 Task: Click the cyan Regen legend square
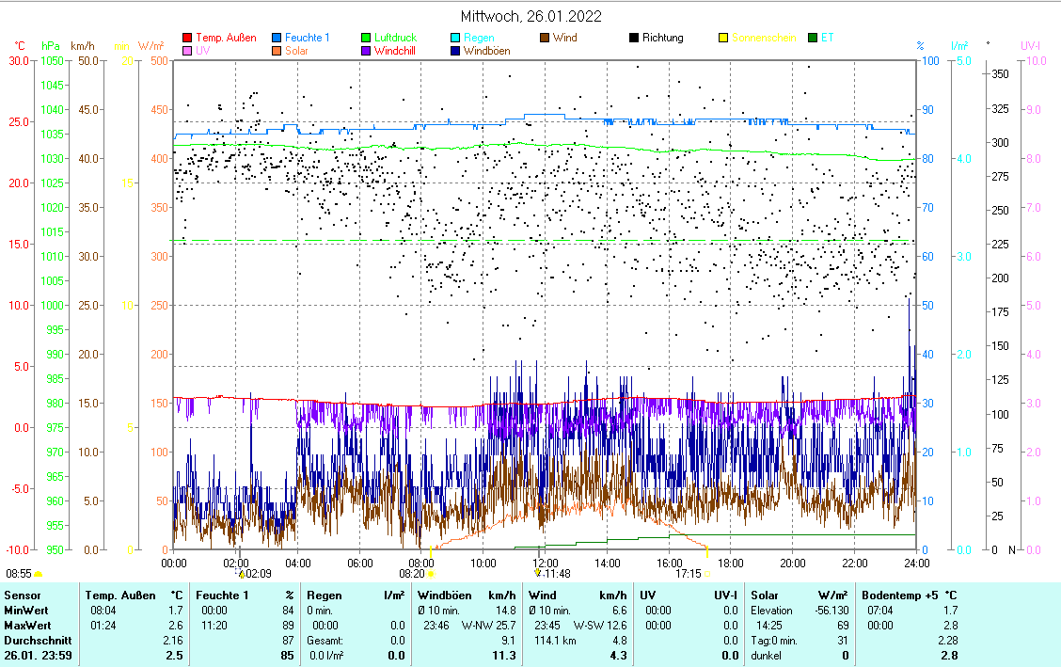click(x=456, y=38)
